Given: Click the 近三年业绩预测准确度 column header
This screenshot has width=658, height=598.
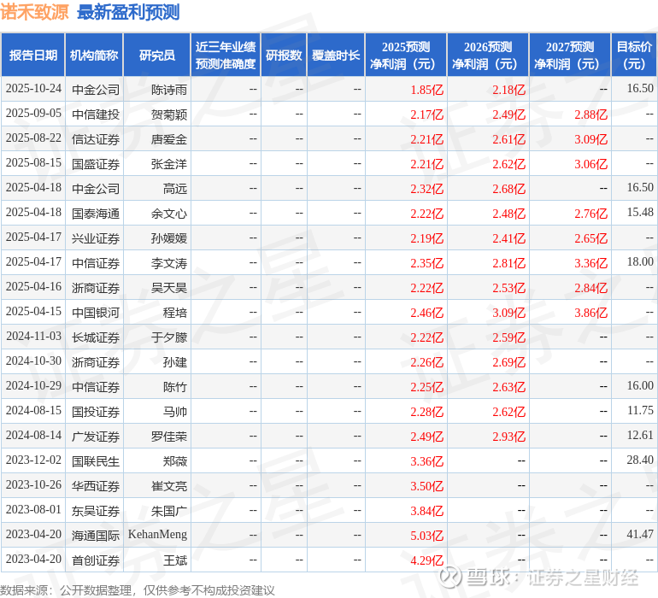Looking at the screenshot, I should coord(226,55).
